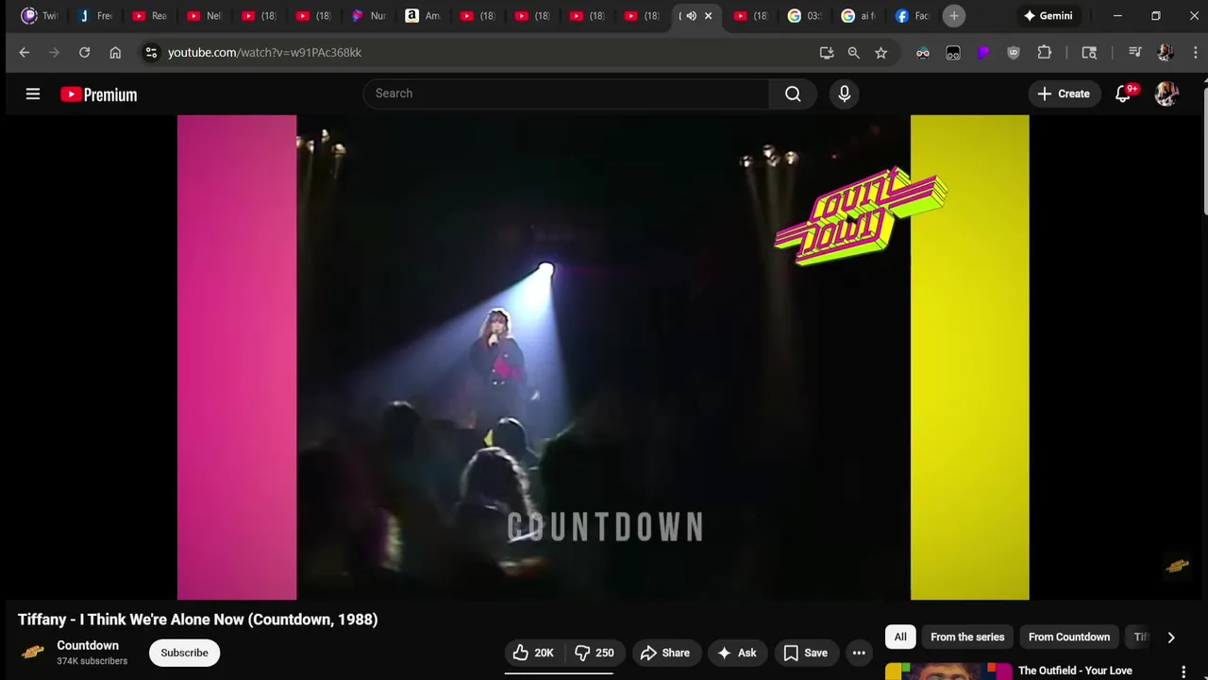Start voice search with microphone icon
Image resolution: width=1208 pixels, height=680 pixels.
pyautogui.click(x=844, y=93)
